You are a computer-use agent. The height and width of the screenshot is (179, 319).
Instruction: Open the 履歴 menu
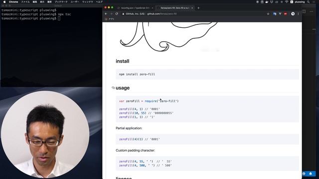click(49, 2)
